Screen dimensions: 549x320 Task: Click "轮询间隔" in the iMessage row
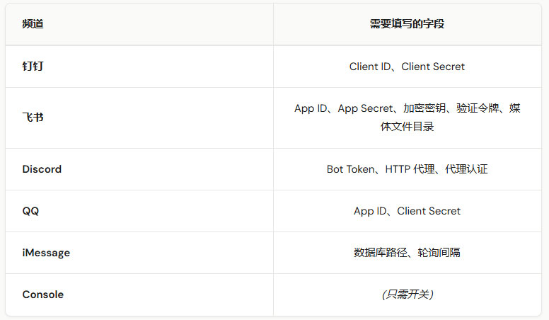(x=439, y=253)
